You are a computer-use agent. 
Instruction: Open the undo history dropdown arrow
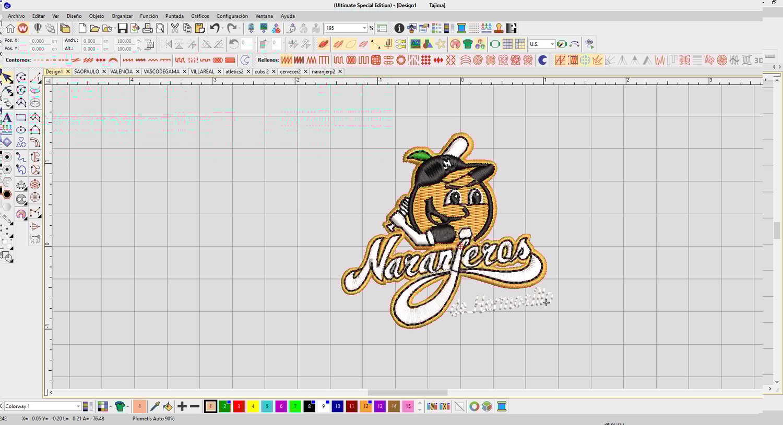(x=222, y=28)
